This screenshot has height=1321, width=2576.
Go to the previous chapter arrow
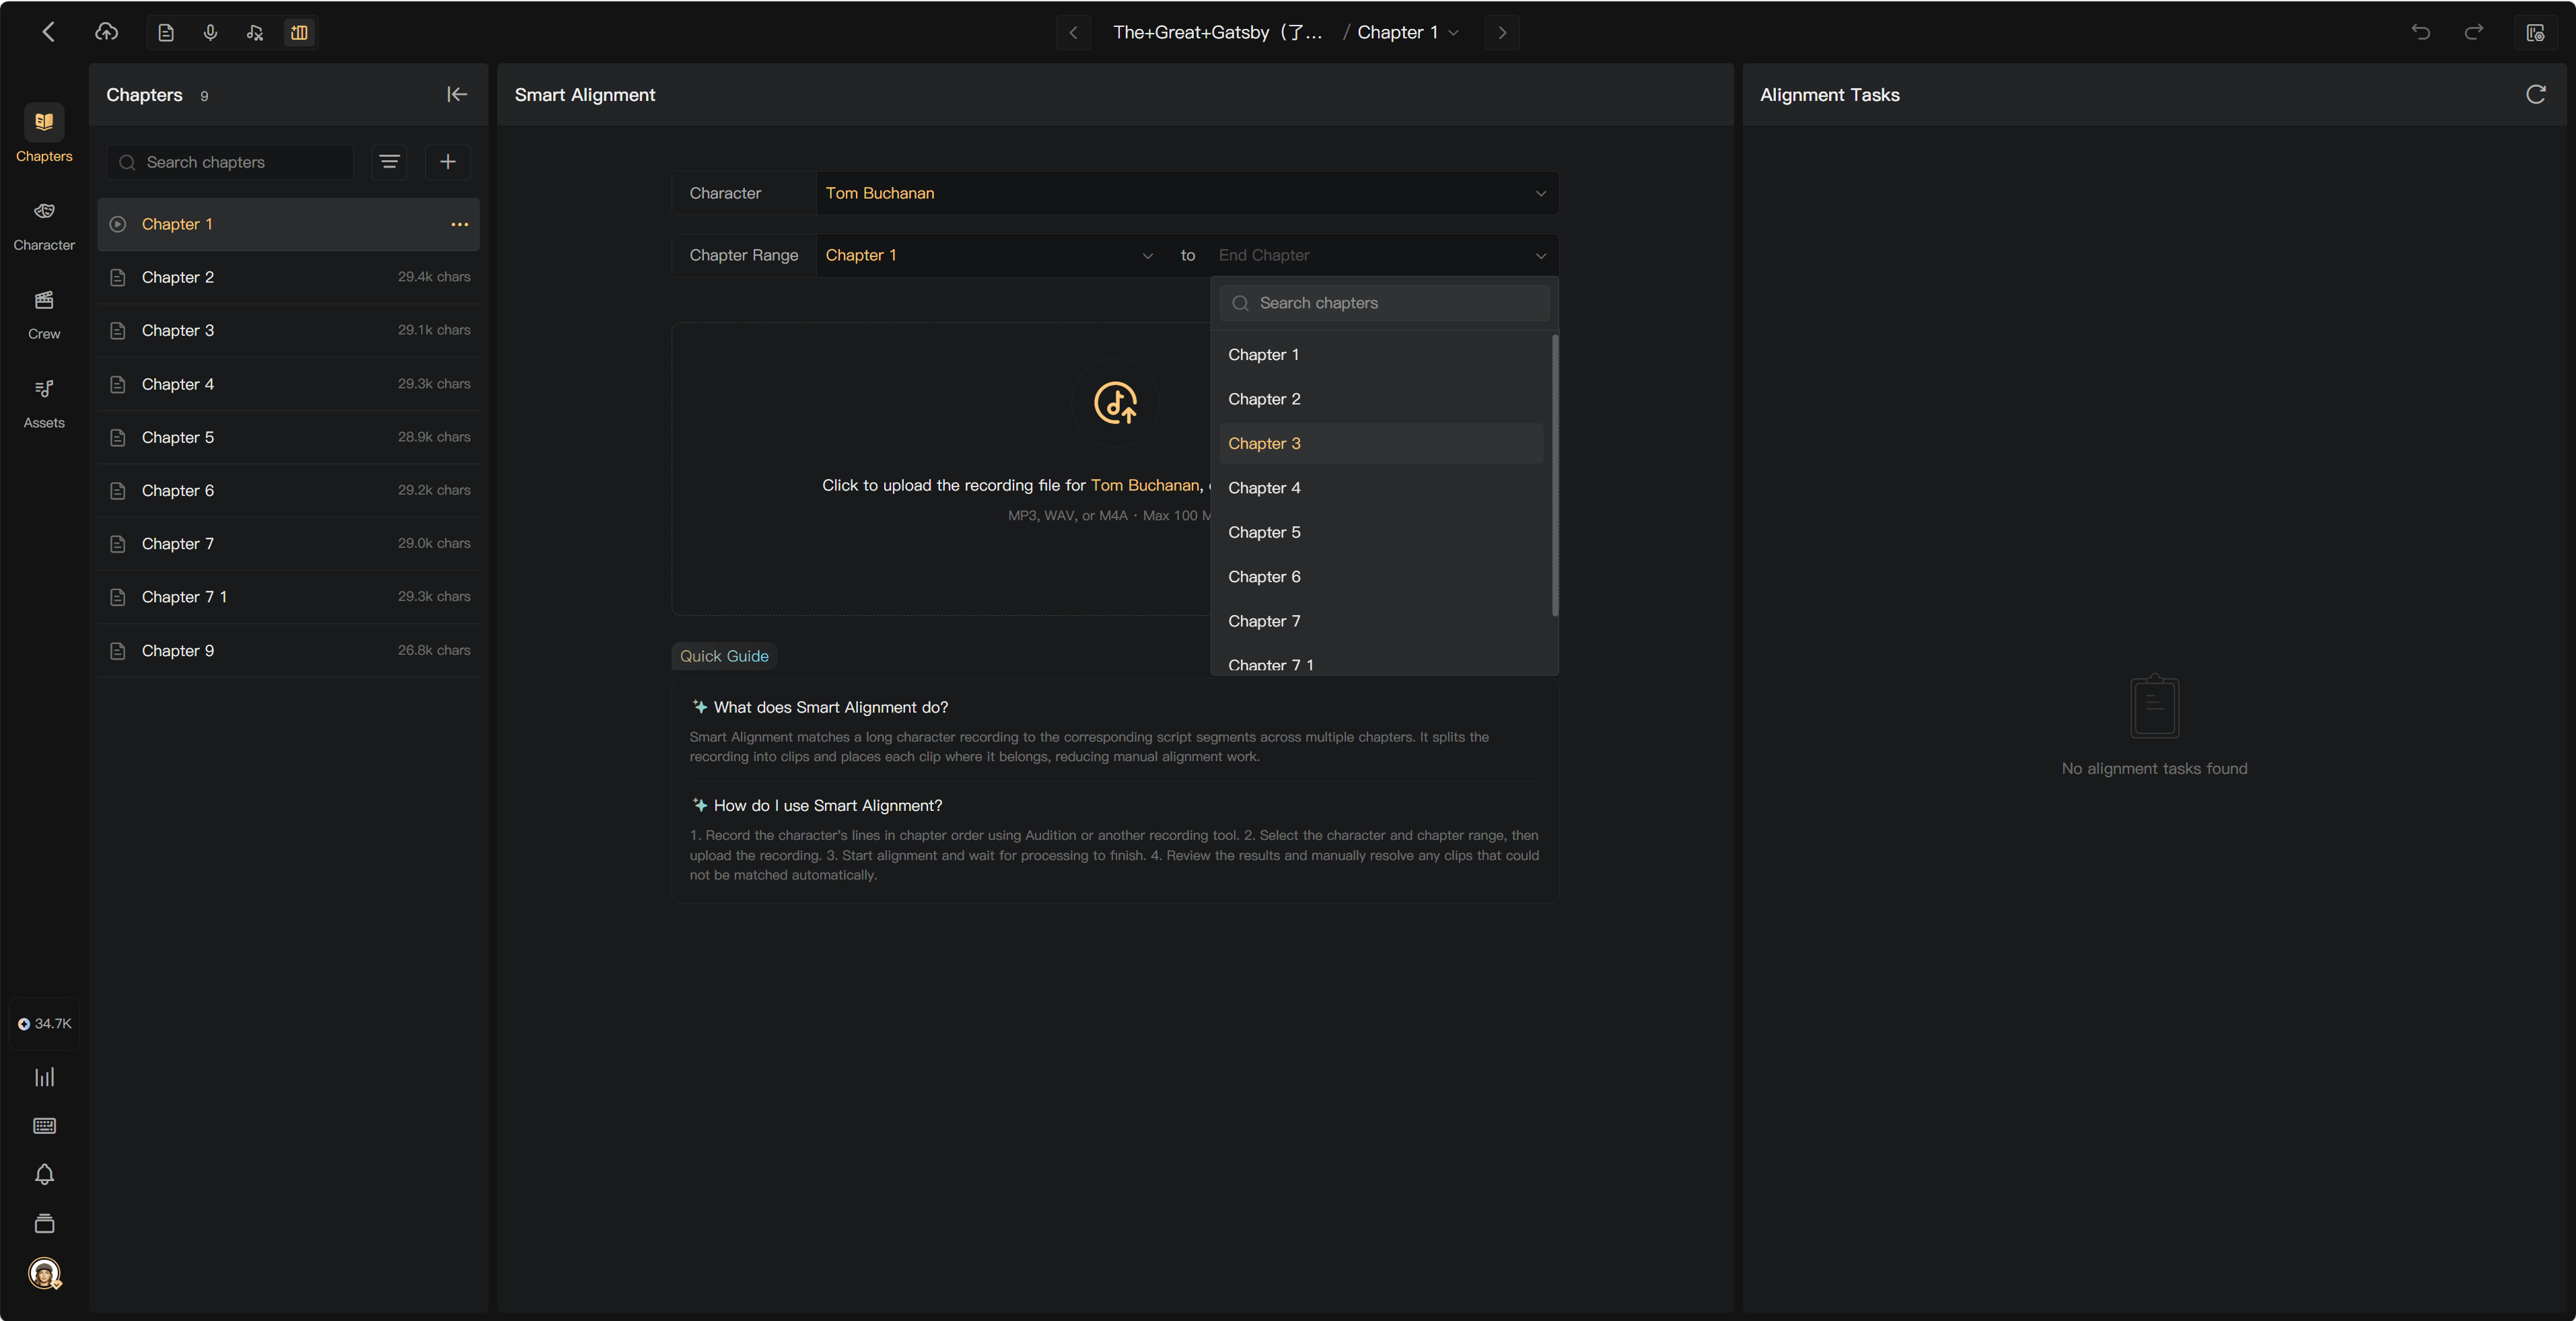1073,33
